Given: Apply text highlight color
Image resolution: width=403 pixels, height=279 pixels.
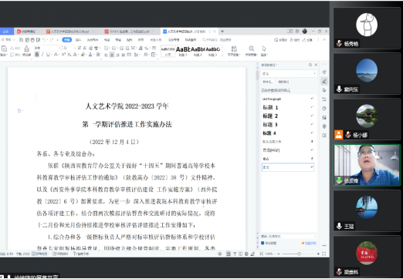Looking at the screenshot, I should click(x=83, y=55).
